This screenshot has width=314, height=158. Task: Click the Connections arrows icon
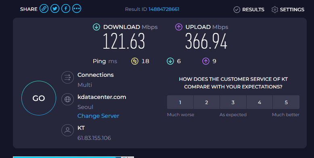[x=67, y=78]
